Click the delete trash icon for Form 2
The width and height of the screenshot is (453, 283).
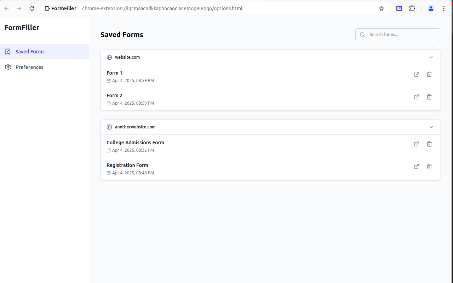tap(429, 97)
